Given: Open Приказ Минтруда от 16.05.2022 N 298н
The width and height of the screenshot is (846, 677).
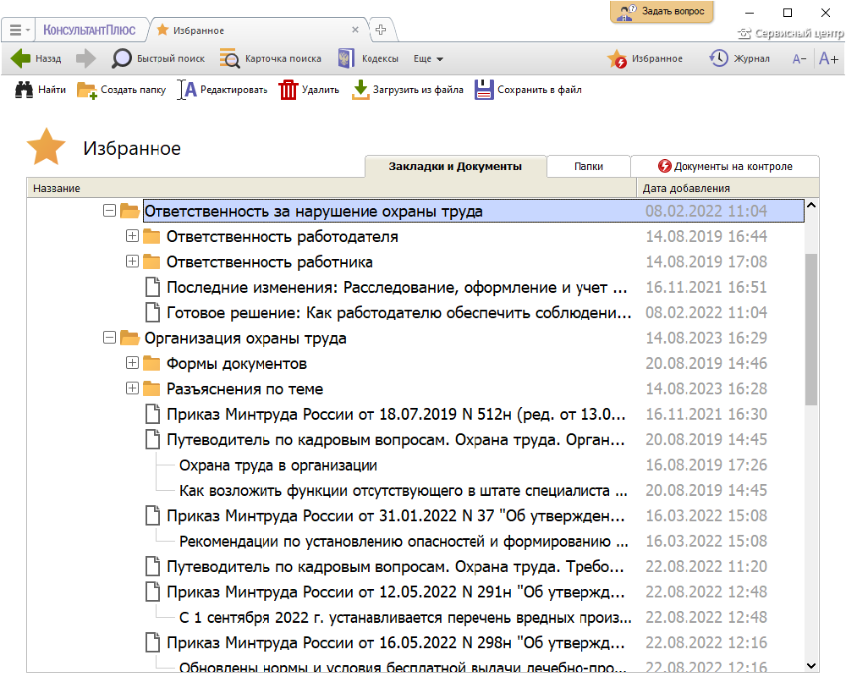Looking at the screenshot, I should click(395, 642).
